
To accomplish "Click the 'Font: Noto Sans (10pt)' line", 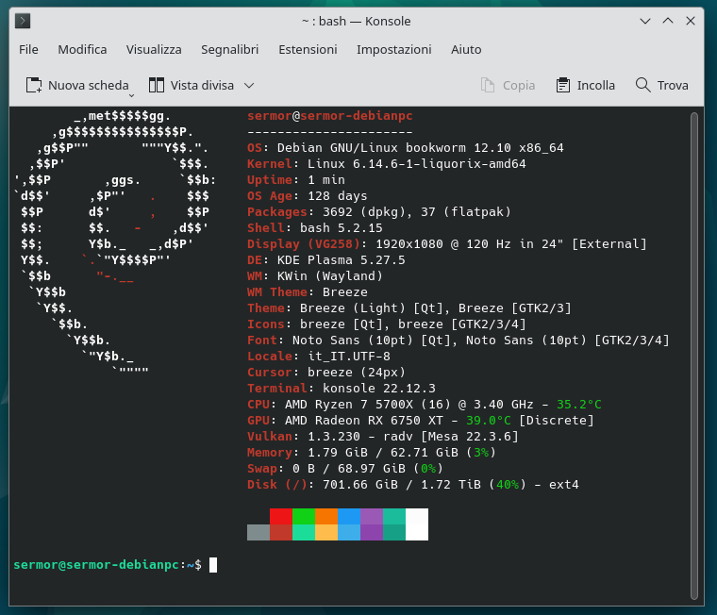I will 459,340.
